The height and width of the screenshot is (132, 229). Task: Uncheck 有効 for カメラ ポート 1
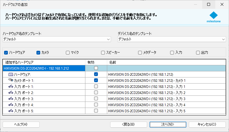click(96, 80)
